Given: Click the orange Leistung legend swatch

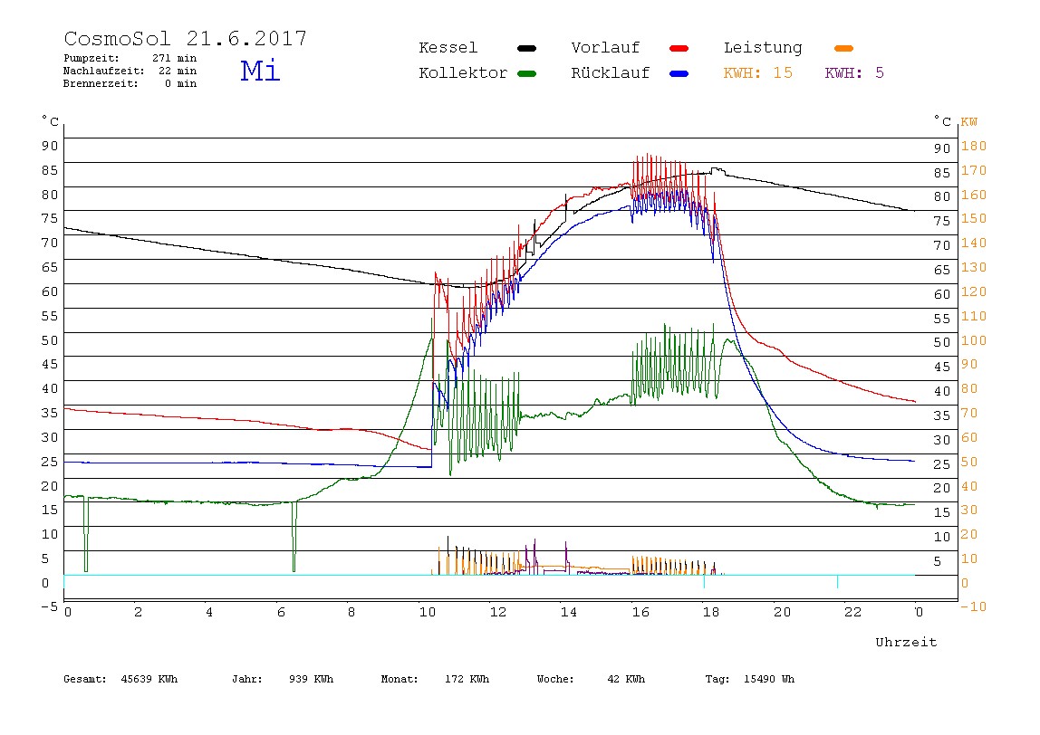Looking at the screenshot, I should 843,48.
